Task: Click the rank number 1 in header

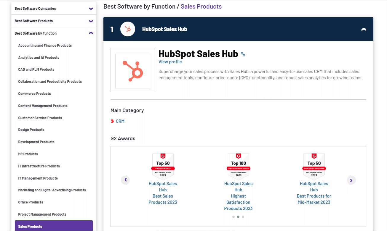Action: [x=112, y=29]
